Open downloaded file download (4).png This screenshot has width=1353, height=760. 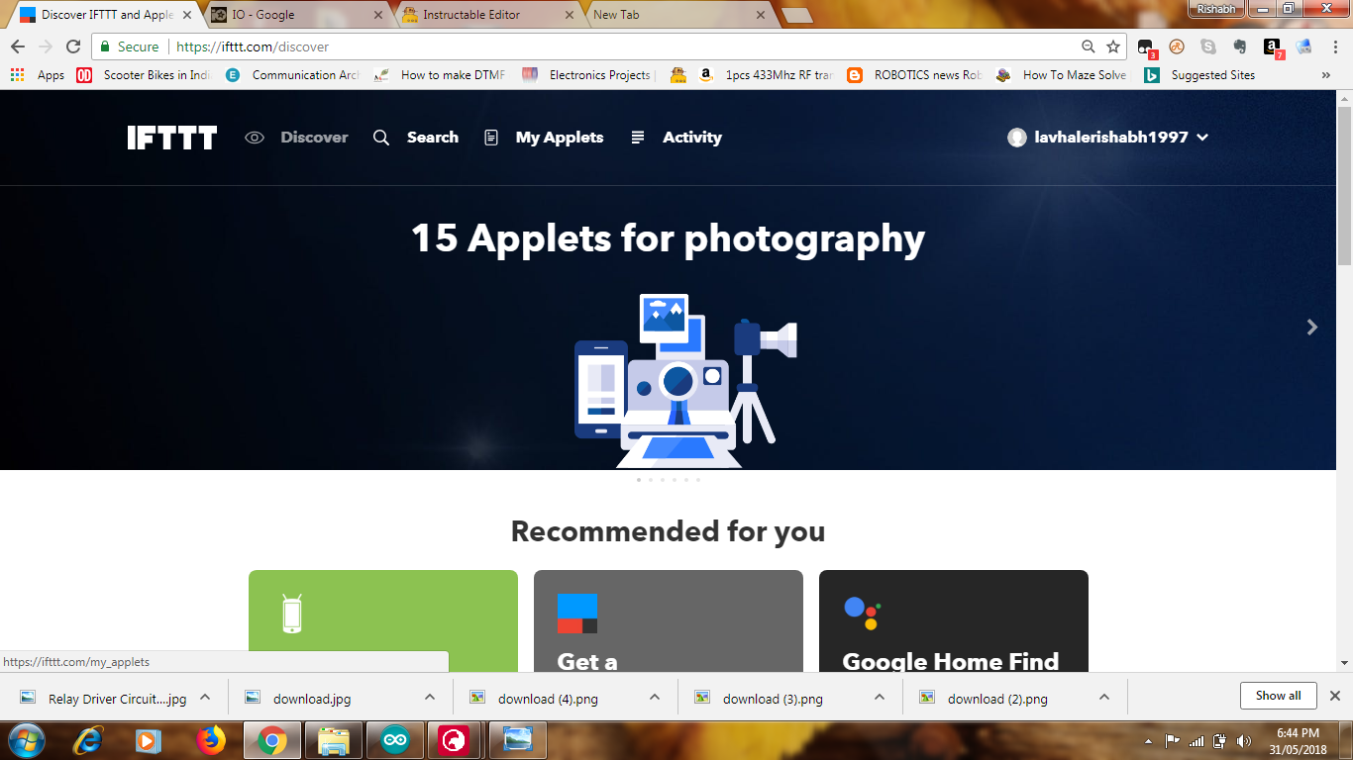click(534, 698)
